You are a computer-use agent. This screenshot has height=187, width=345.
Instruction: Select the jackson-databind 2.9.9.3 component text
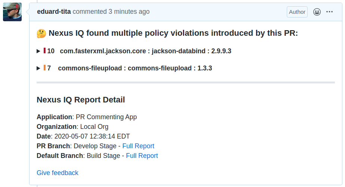(x=146, y=51)
